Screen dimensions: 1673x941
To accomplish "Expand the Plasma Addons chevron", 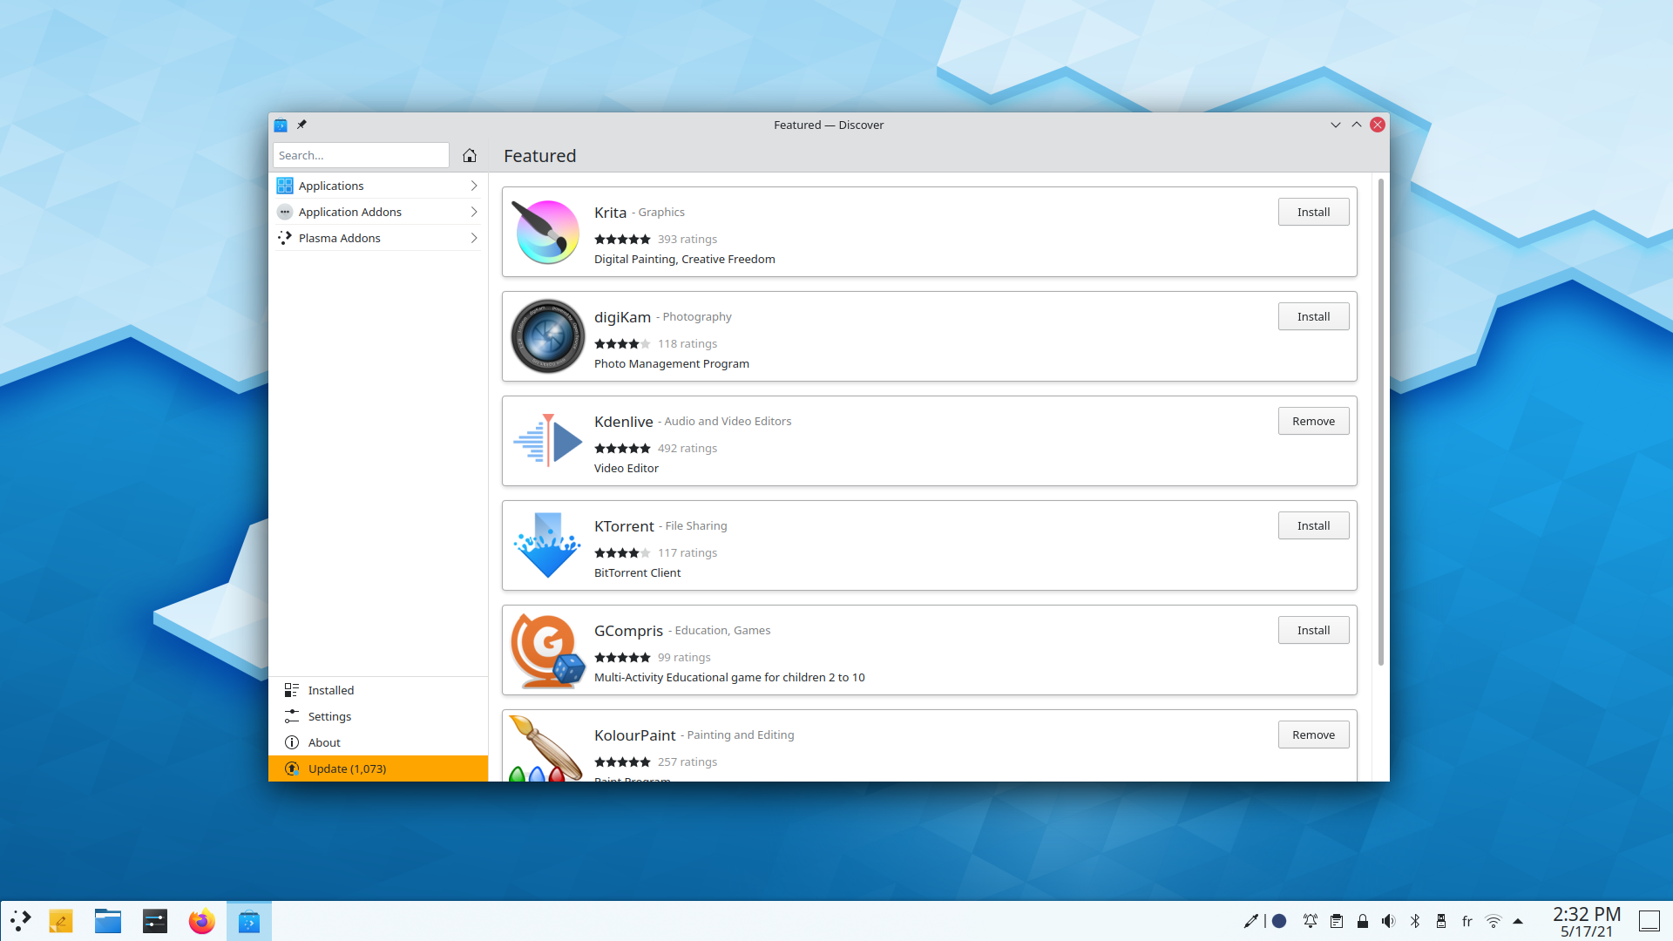I will pyautogui.click(x=474, y=238).
